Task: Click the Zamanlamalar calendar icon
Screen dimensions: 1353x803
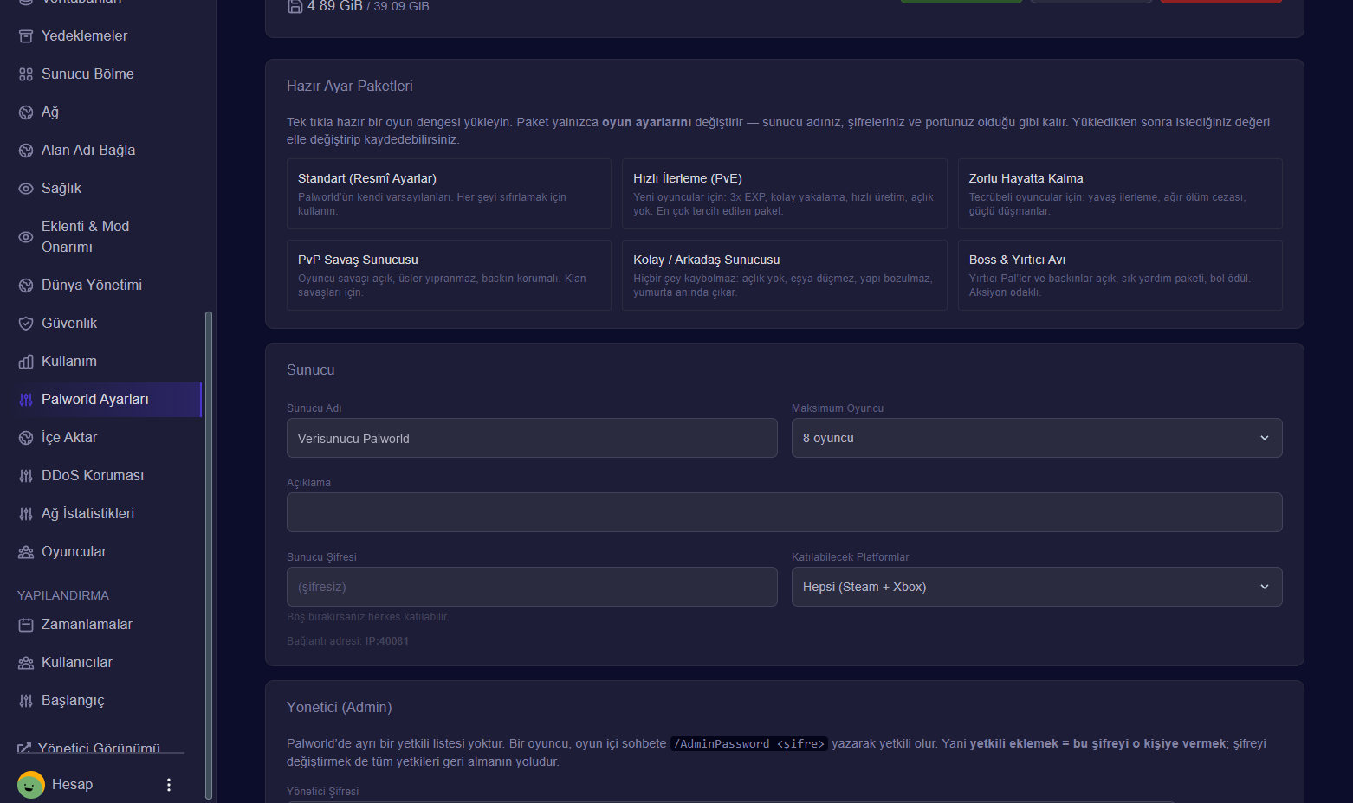Action: [x=26, y=625]
